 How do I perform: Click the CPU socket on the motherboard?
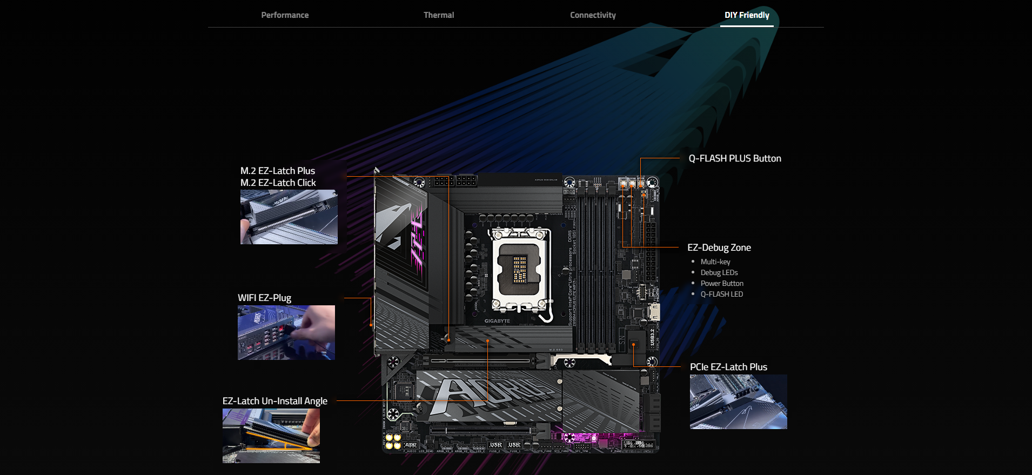[520, 270]
